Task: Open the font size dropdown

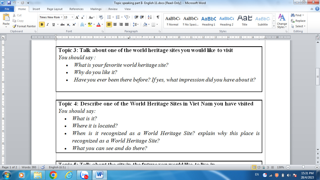Action: point(72,17)
